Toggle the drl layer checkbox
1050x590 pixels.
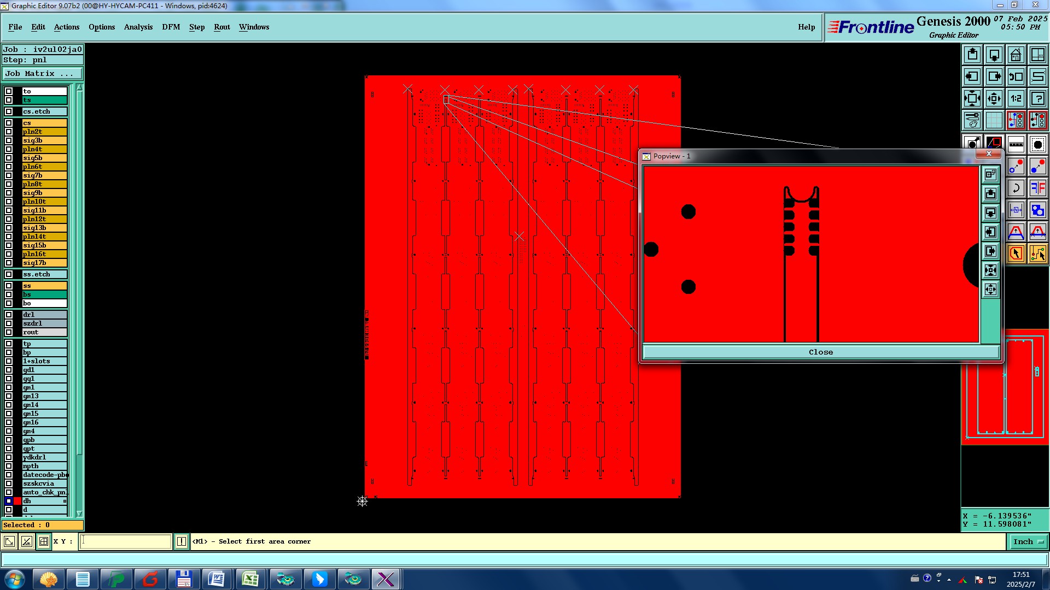[x=9, y=315]
